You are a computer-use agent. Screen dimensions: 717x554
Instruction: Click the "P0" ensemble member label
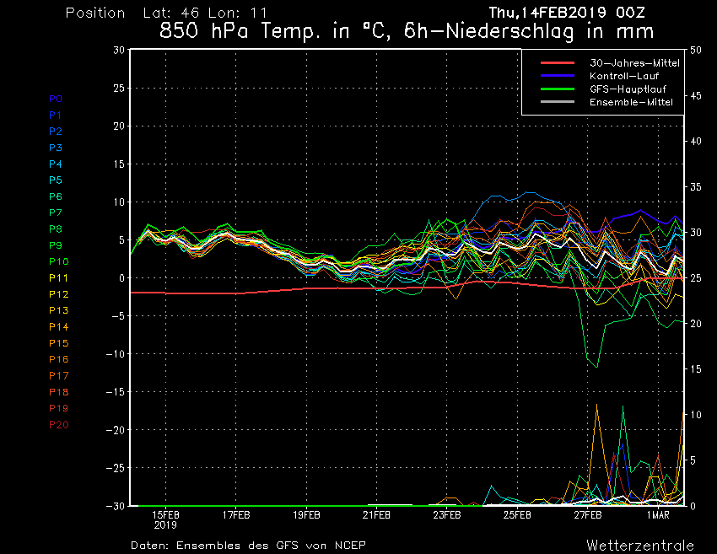(56, 99)
